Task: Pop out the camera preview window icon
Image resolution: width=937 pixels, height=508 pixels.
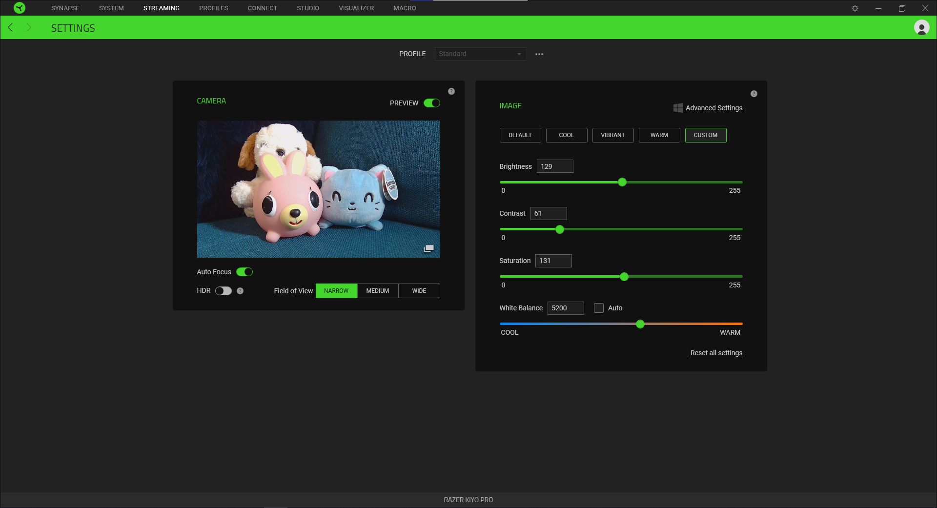Action: [428, 248]
